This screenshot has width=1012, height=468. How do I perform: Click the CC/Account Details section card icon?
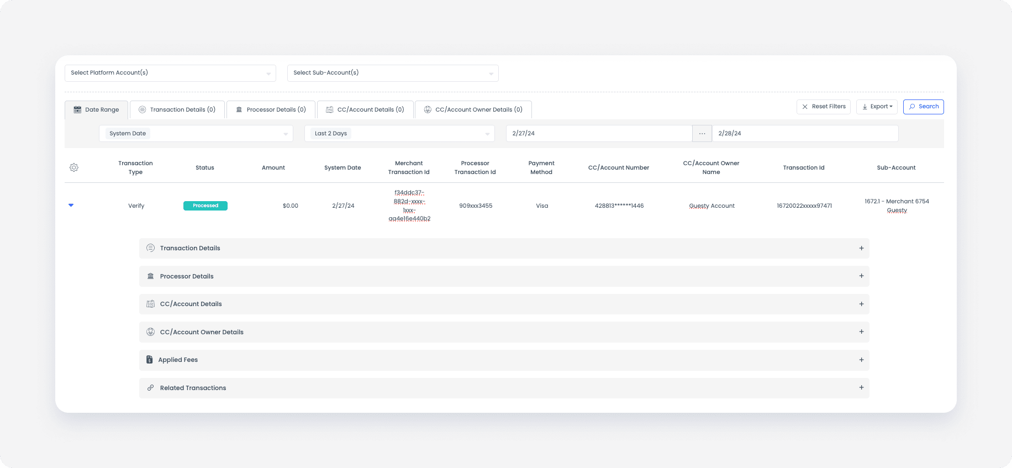(x=150, y=304)
